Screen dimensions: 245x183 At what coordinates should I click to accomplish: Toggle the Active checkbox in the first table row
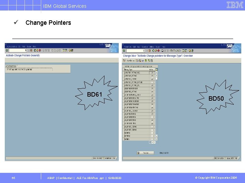point(152,73)
